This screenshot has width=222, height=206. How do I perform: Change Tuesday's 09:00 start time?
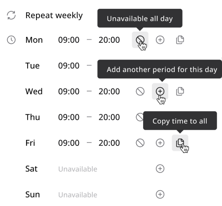point(69,66)
